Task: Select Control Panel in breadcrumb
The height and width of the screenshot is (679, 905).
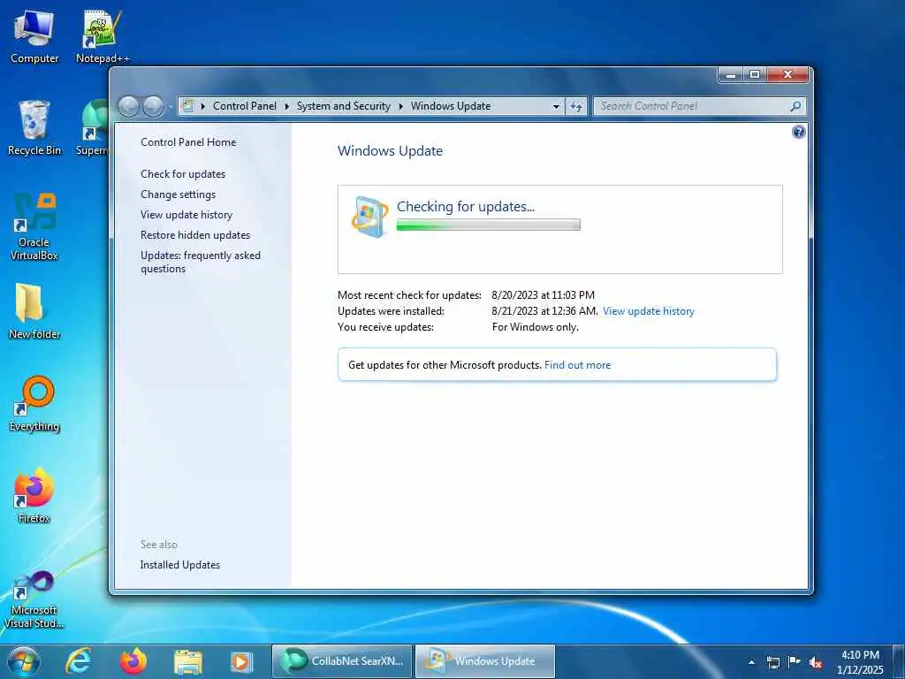Action: pyautogui.click(x=245, y=106)
